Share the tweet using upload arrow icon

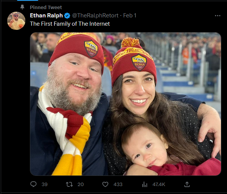point(187,184)
